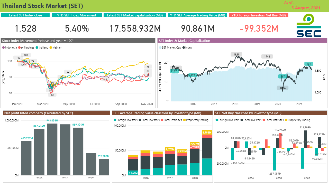Image resolution: width=329 pixels, height=190 pixels.
Task: Select ProprietaryTrading legend in Average Trading Value chart
Action: pyautogui.click(x=196, y=120)
